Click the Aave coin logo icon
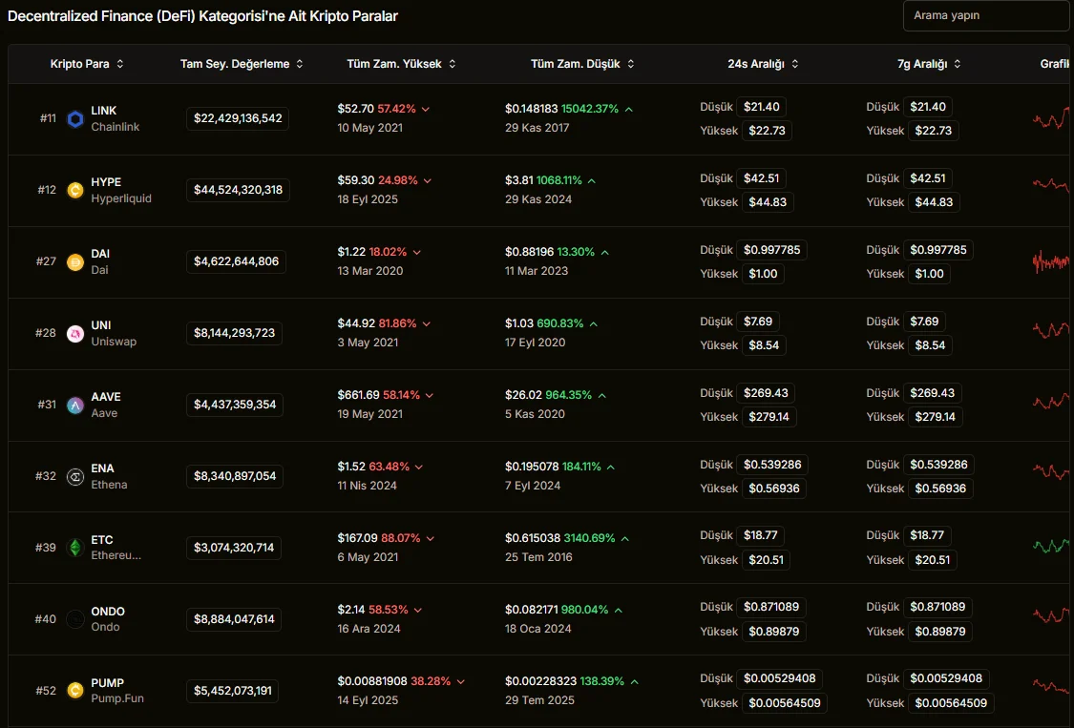Screen dimensions: 1074x728 (75, 406)
